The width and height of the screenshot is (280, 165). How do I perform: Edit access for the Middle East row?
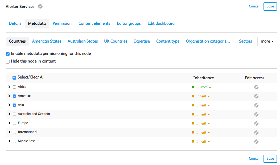point(256,142)
